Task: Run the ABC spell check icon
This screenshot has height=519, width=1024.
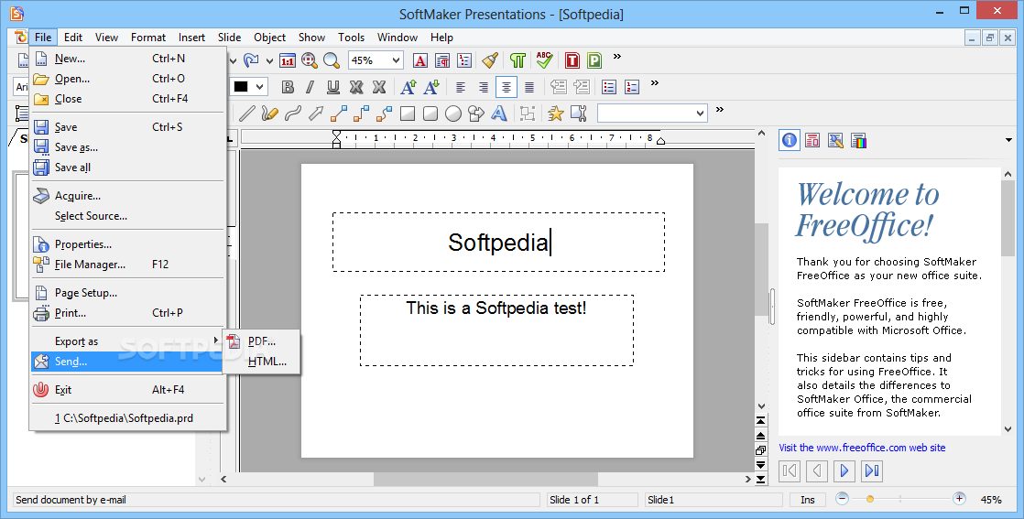Action: click(544, 60)
